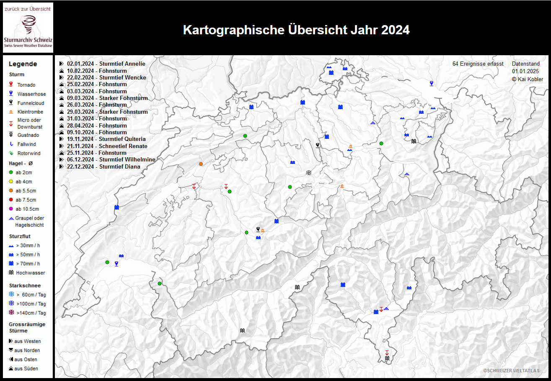Click the 'Kartographische Übersicht Jahr 2024' heading
Screen dimensions: 551x381
pyautogui.click(x=296, y=30)
